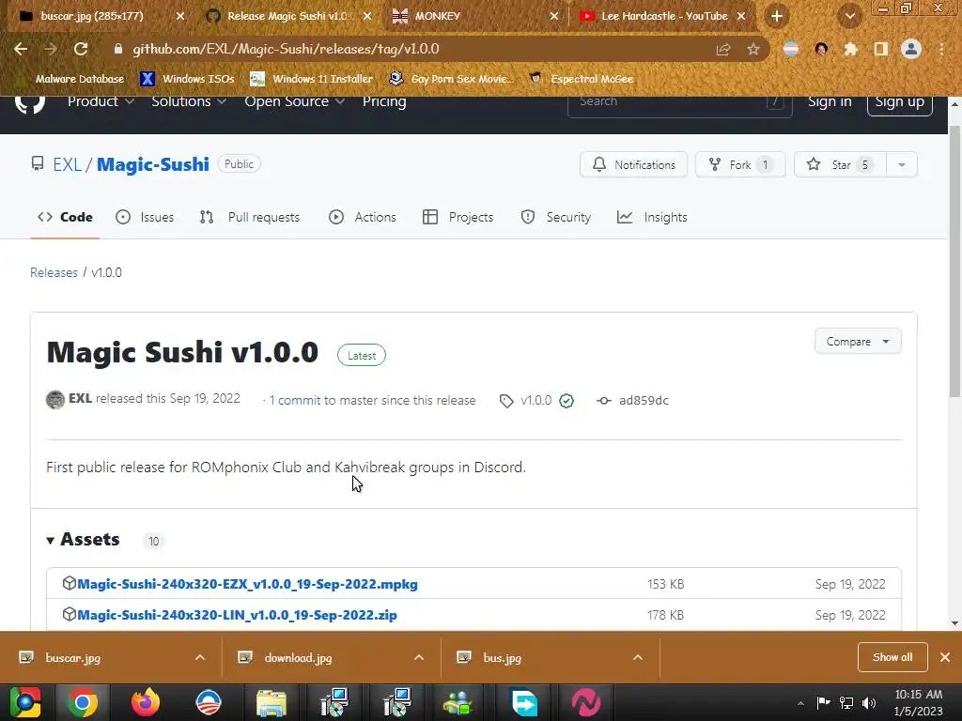The image size is (962, 721).
Task: Switch to the Issues tab
Action: point(145,217)
